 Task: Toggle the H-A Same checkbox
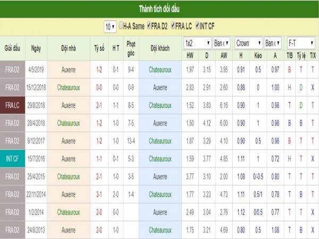[x=121, y=25]
